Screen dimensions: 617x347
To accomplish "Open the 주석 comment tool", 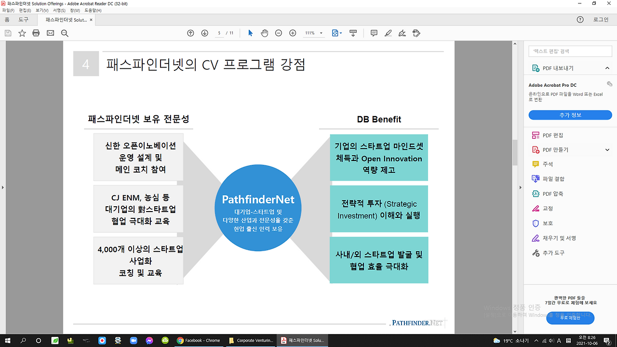I will click(548, 164).
